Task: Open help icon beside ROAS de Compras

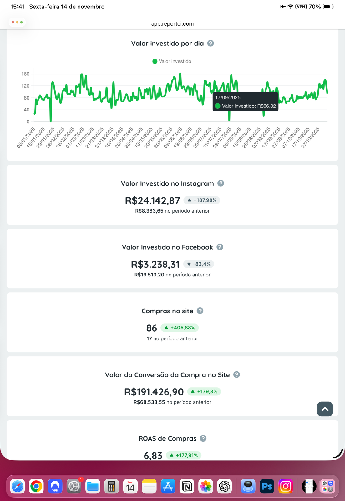Action: (x=203, y=438)
